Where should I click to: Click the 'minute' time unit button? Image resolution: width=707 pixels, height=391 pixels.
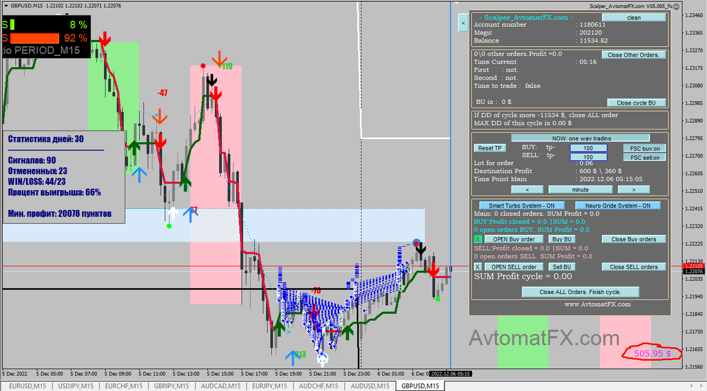click(580, 189)
